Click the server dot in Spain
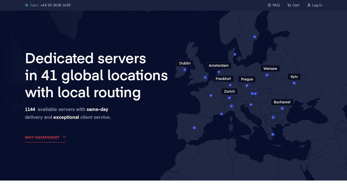 194,128
